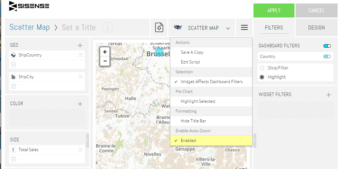Cancel widget editing
Viewport: 339px width, 169px height.
(x=316, y=11)
